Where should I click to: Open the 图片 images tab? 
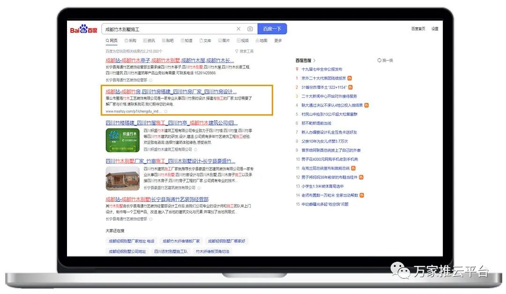pos(224,41)
